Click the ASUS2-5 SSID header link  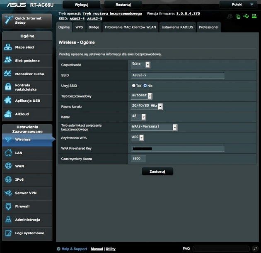pyautogui.click(x=95, y=19)
